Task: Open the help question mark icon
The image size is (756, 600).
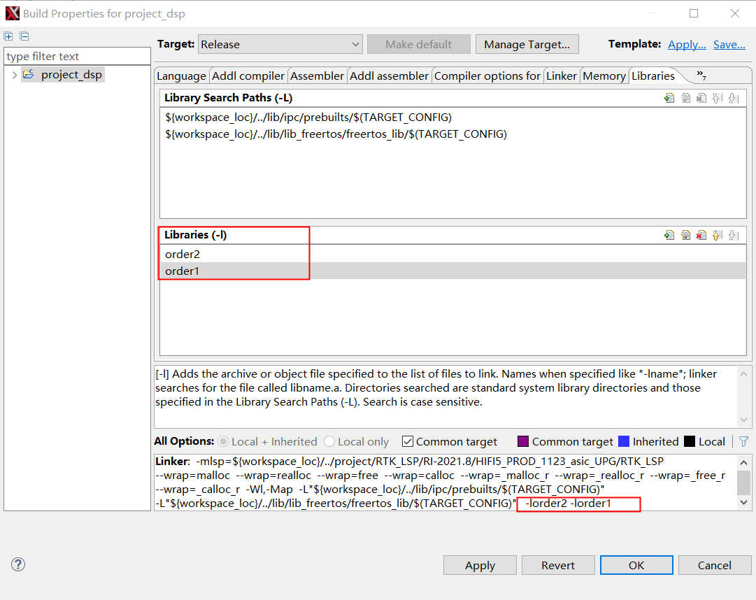Action: coord(18,564)
